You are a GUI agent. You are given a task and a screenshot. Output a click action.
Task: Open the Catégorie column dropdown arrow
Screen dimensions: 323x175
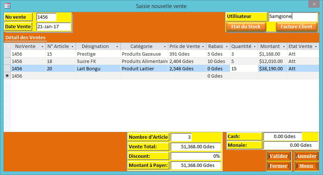click(x=165, y=47)
